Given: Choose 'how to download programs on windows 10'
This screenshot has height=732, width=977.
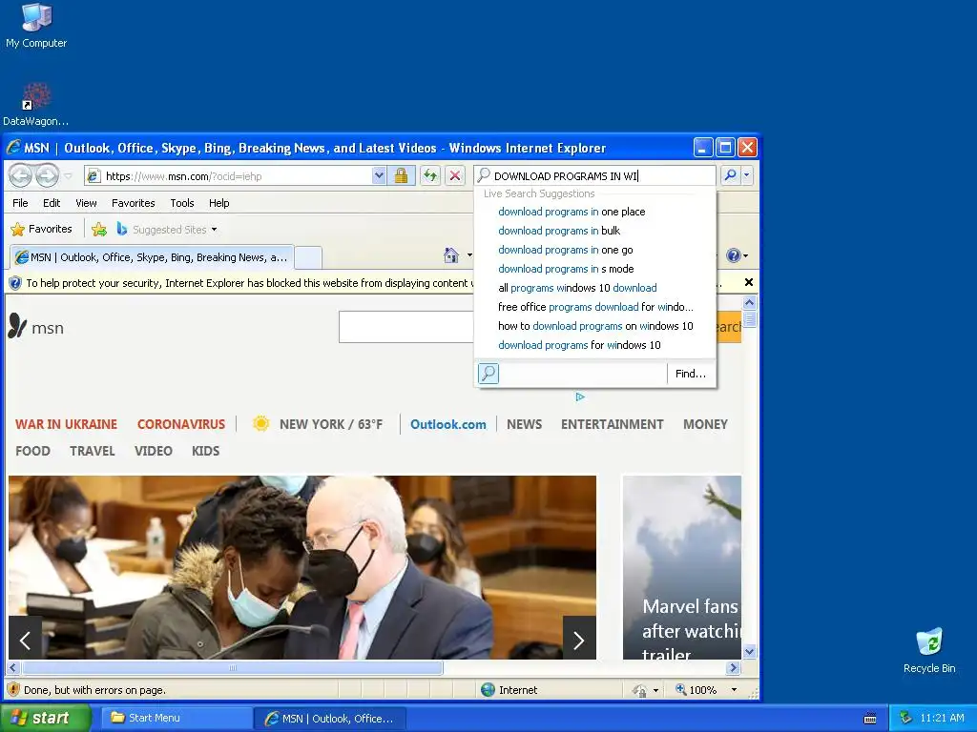Looking at the screenshot, I should click(x=595, y=326).
